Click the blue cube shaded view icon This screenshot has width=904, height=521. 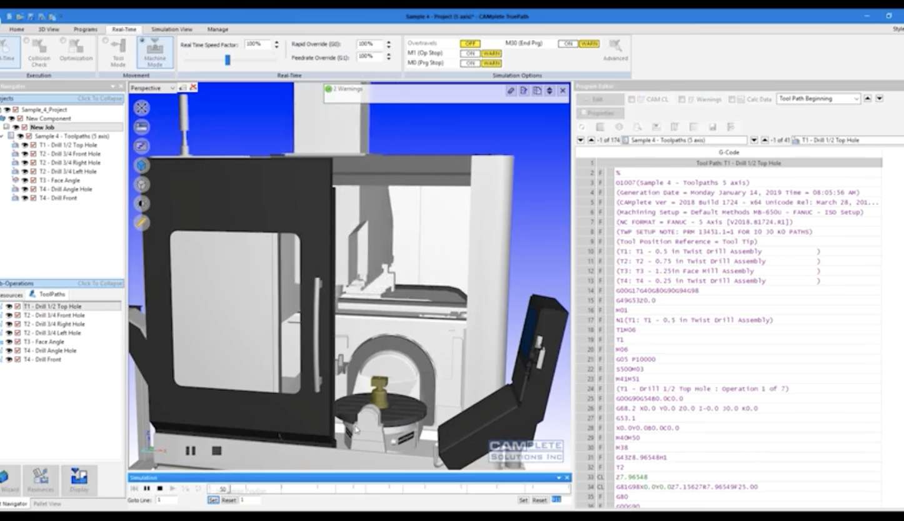pyautogui.click(x=142, y=165)
